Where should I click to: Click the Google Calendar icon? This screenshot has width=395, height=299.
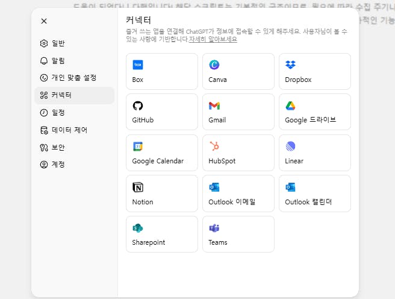click(x=138, y=146)
